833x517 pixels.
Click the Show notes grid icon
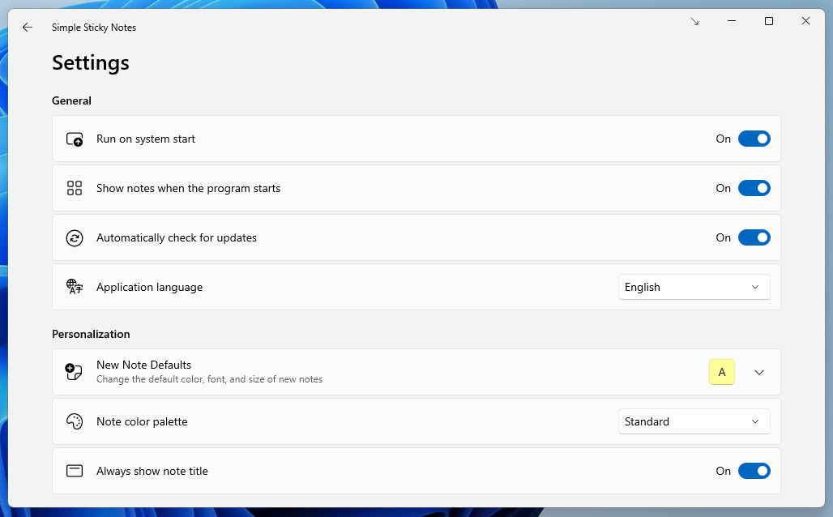[75, 189]
